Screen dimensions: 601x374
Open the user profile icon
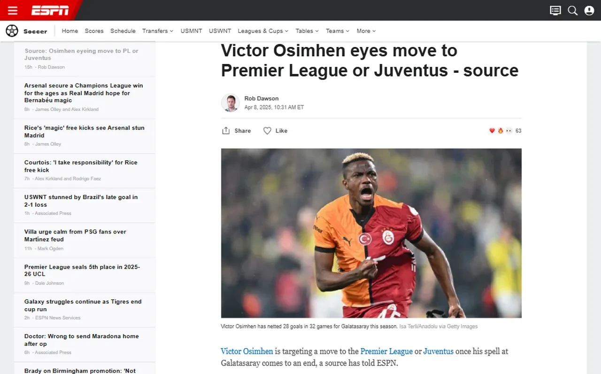[x=589, y=10]
